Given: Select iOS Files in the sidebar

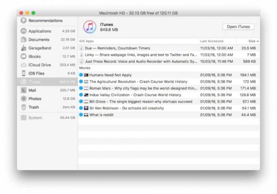Looking at the screenshot, I should click(x=36, y=73).
